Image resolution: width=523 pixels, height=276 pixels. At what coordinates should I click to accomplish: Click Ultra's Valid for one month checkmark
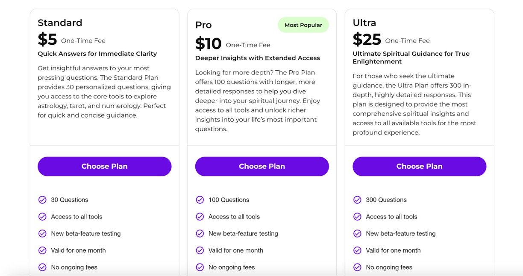pyautogui.click(x=357, y=250)
